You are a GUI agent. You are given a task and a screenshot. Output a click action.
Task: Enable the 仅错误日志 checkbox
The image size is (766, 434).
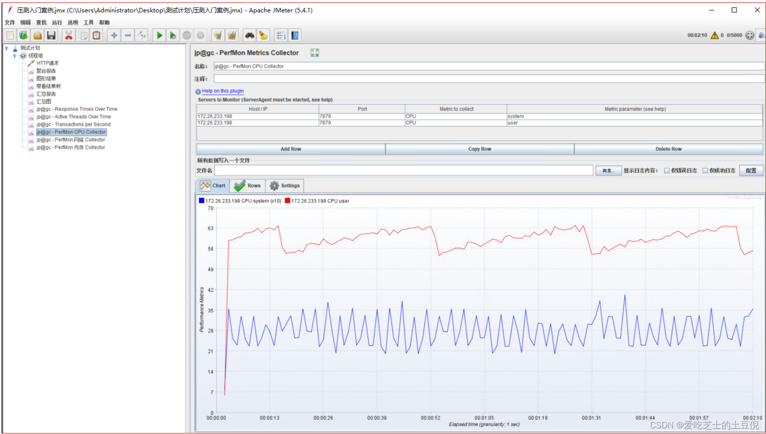point(667,171)
